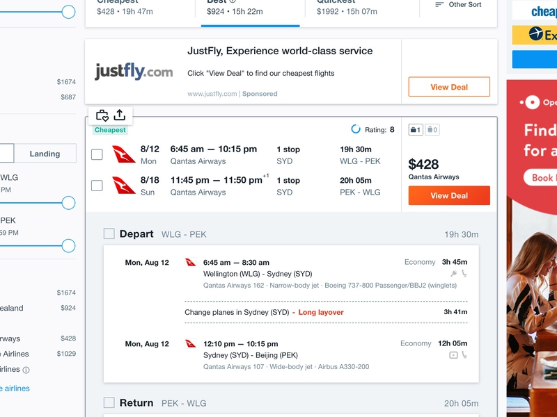Click the WLG departure time slider handle
557x417 pixels.
68,203
